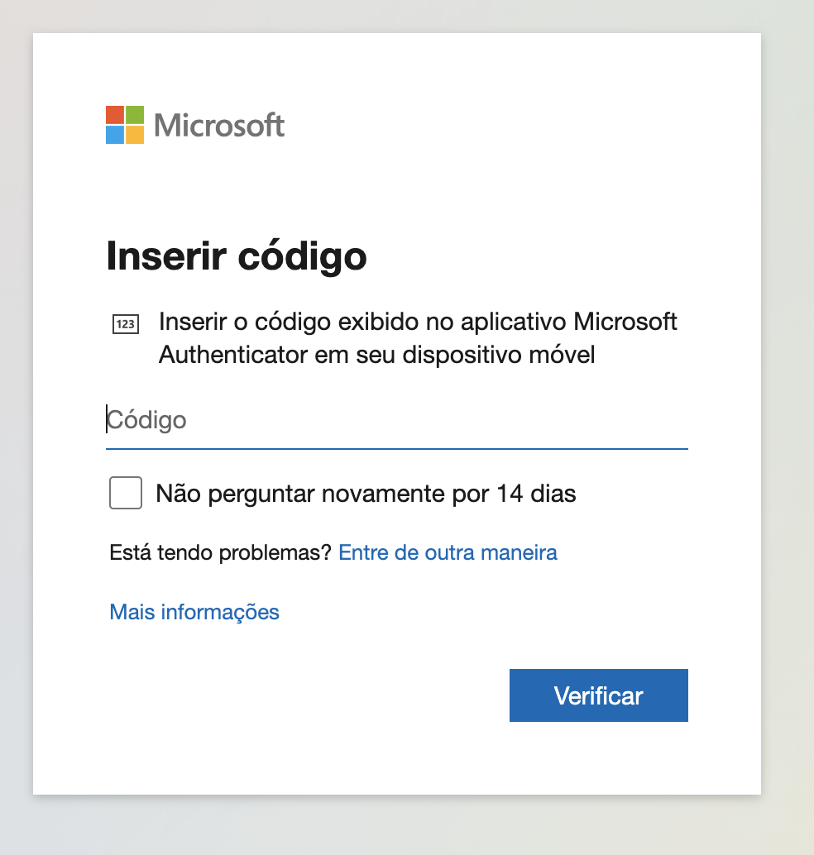Click the Microsoft Authenticator instruction text
The height and width of the screenshot is (855, 814).
point(418,338)
